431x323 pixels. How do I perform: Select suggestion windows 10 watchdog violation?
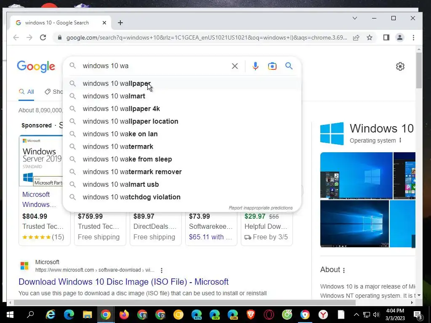click(182, 197)
